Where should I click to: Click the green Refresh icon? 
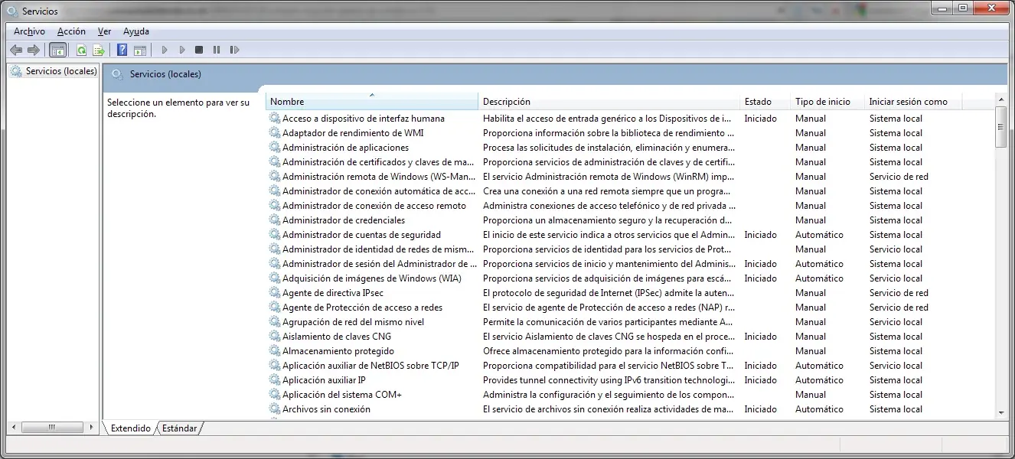[x=81, y=50]
